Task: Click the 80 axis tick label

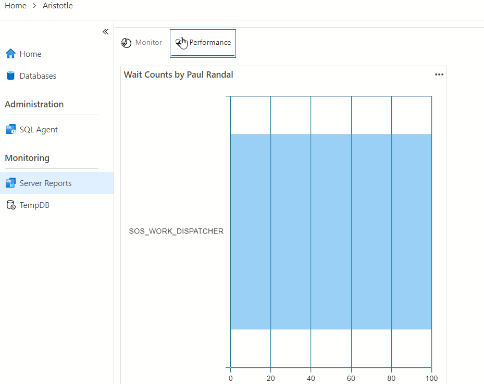Action: [x=391, y=378]
